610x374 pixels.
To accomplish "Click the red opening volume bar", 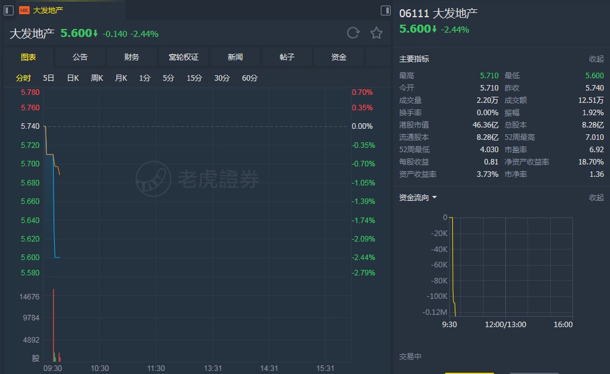I will pos(53,325).
